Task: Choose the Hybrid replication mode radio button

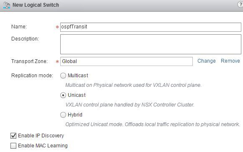Action: (x=63, y=115)
